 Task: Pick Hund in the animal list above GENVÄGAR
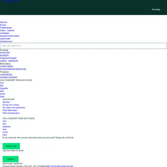3,94
